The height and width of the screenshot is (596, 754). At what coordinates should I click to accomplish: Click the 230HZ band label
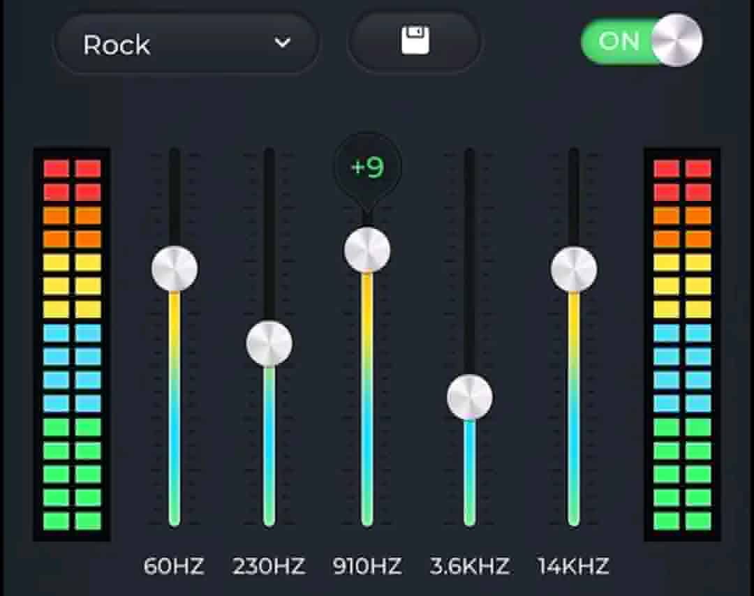click(269, 566)
